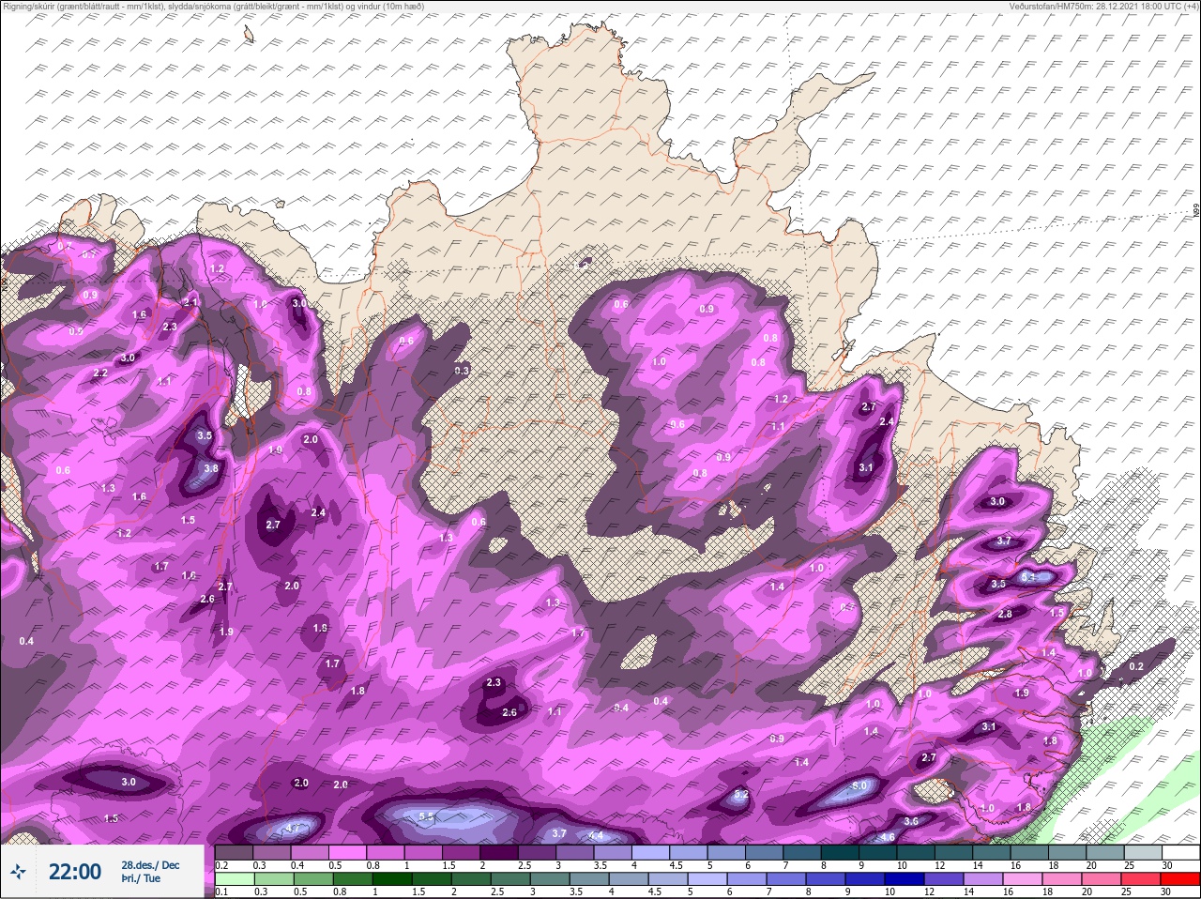Click the 4.4 precipitation value on the map
1201x899 pixels.
[x=595, y=835]
